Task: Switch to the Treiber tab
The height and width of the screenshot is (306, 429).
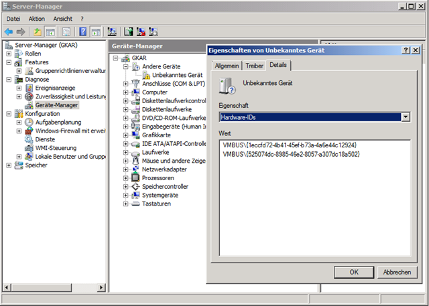Action: point(254,66)
